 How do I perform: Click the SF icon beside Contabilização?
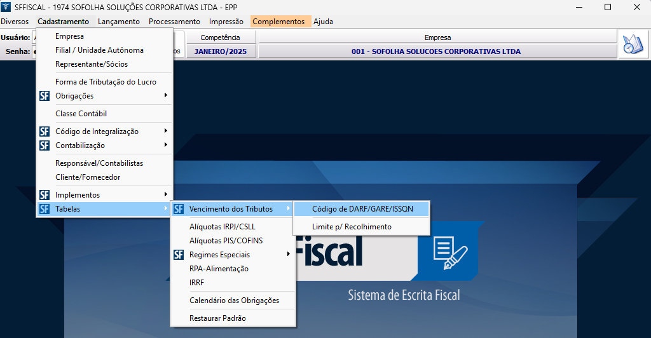point(44,145)
